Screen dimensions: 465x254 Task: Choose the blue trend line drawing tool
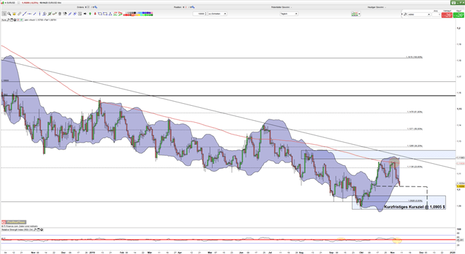(25, 14)
